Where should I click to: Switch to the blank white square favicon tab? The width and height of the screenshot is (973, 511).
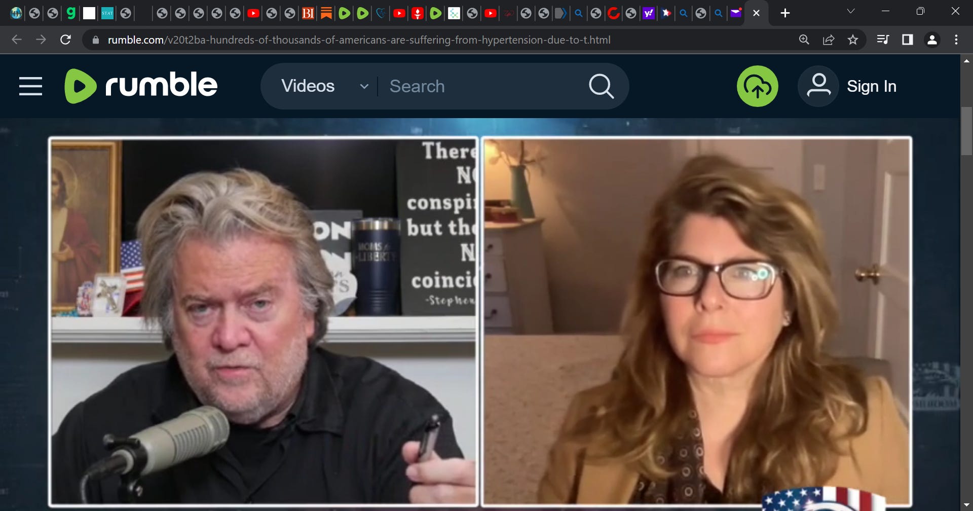pyautogui.click(x=89, y=13)
